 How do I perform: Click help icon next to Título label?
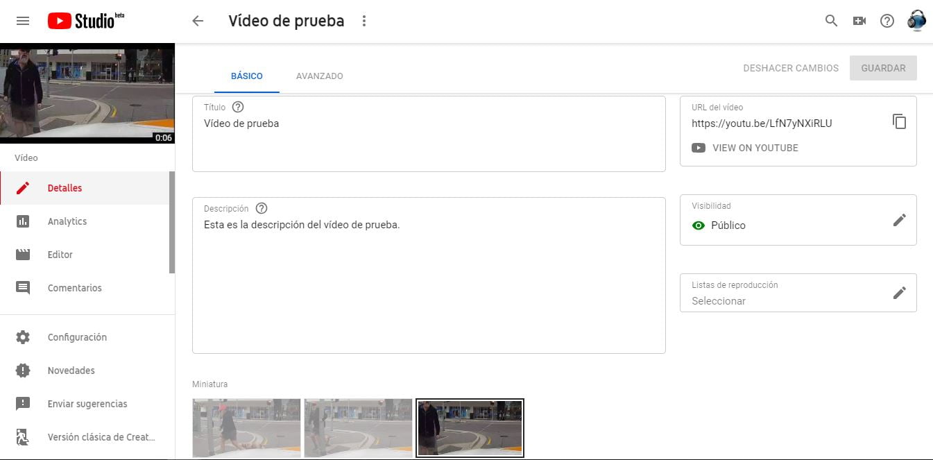(238, 107)
